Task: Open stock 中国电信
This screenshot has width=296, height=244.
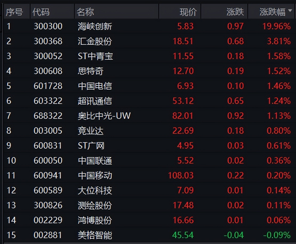Action: click(95, 86)
